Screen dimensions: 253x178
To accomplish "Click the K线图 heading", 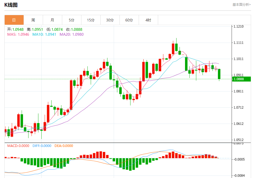I will click(11, 5).
